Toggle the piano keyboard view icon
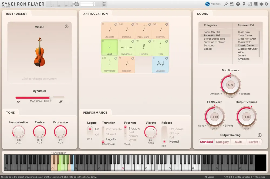This screenshot has height=179, width=270. tap(255, 4)
